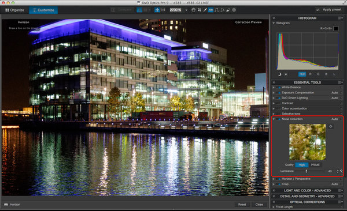The width and height of the screenshot is (347, 211).
Task: Click the Luminance magic wand icon
Action: tap(341, 171)
